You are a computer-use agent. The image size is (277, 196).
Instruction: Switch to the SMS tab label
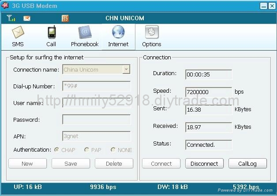pos(18,44)
